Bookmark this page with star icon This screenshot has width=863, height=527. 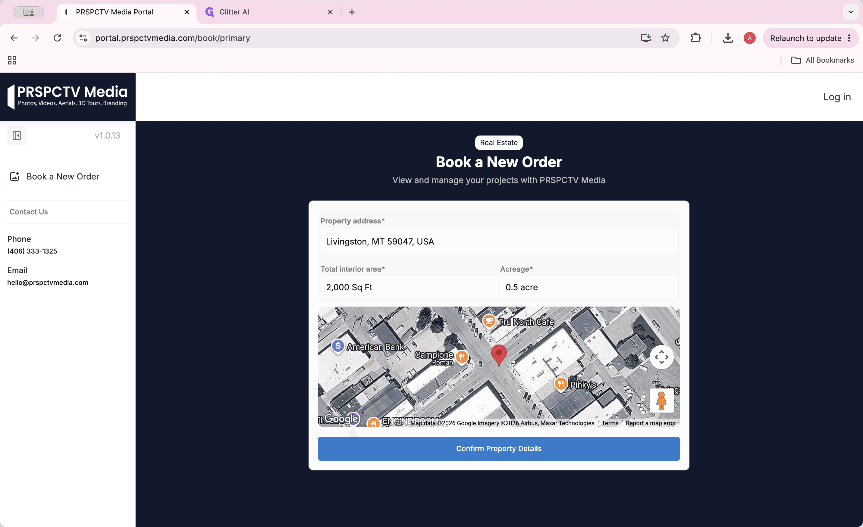tap(665, 38)
